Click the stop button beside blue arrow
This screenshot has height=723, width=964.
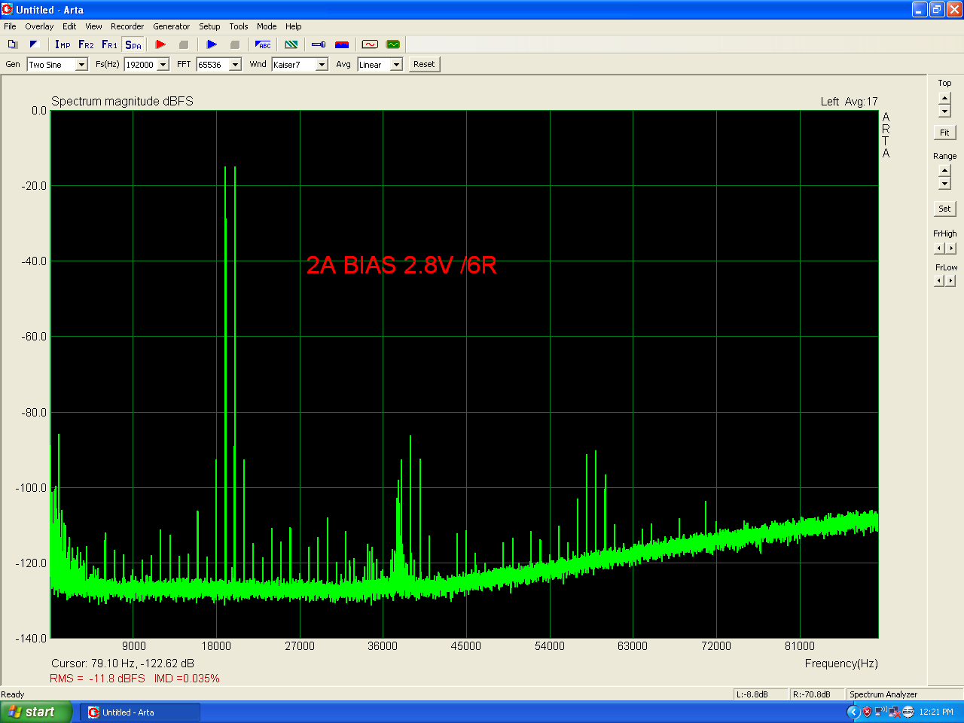coord(234,44)
